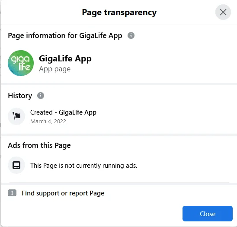Click the History section heading

coord(20,96)
